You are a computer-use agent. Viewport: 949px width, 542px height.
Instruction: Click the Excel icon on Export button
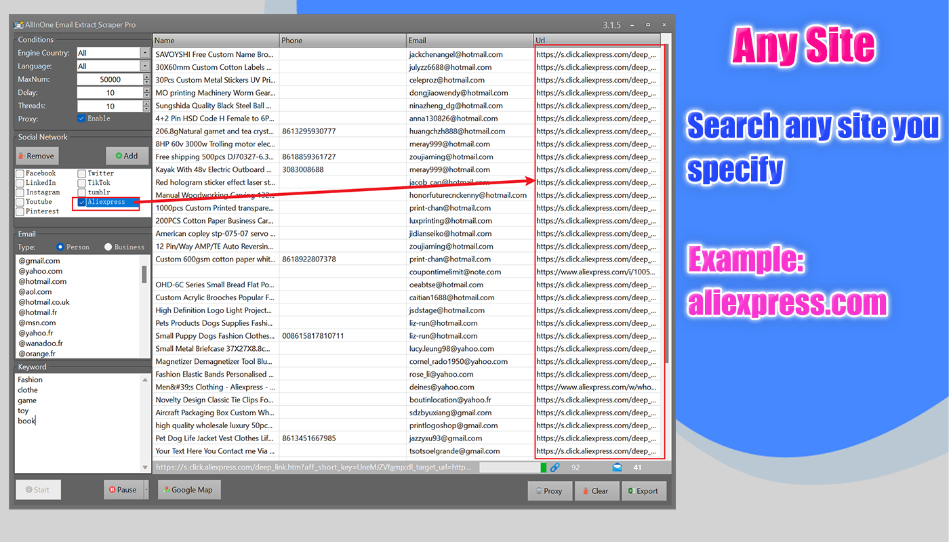coord(633,491)
